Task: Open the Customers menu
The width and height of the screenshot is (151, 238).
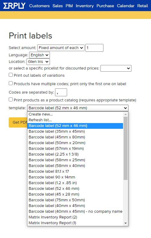Action: (x=39, y=6)
